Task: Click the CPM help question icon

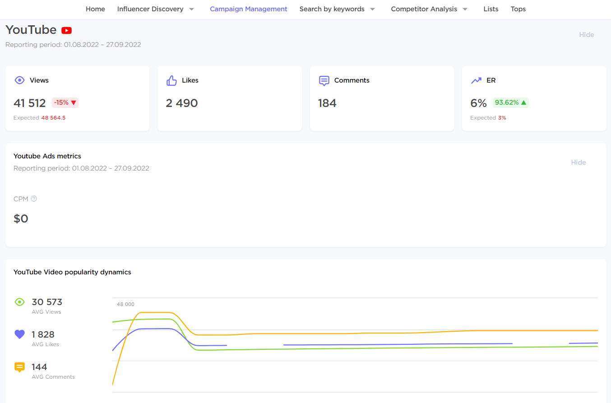Action: [x=34, y=199]
